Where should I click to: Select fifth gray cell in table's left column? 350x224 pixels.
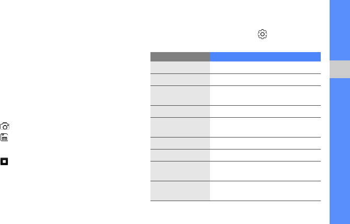pyautogui.click(x=180, y=126)
